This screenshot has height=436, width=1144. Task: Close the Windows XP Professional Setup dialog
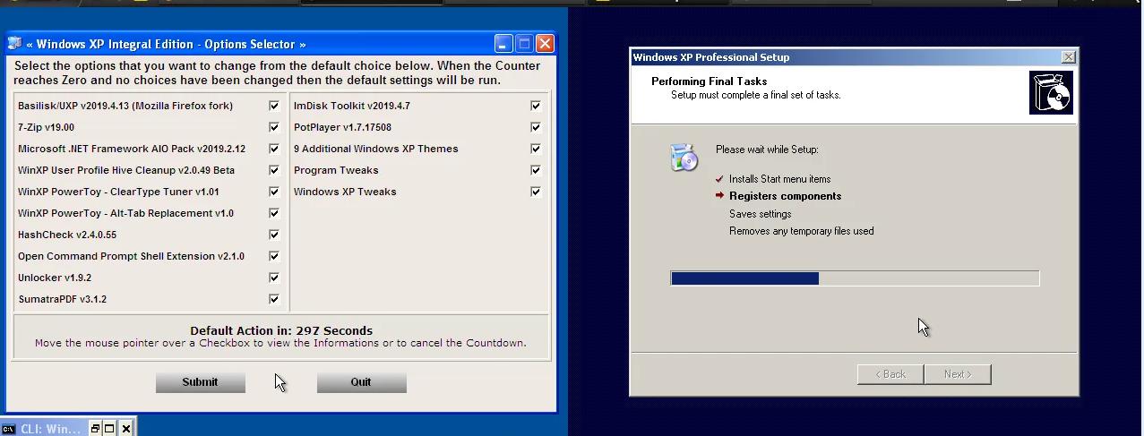tap(1068, 56)
